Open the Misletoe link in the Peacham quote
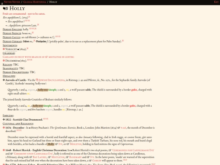 point(76,144)
